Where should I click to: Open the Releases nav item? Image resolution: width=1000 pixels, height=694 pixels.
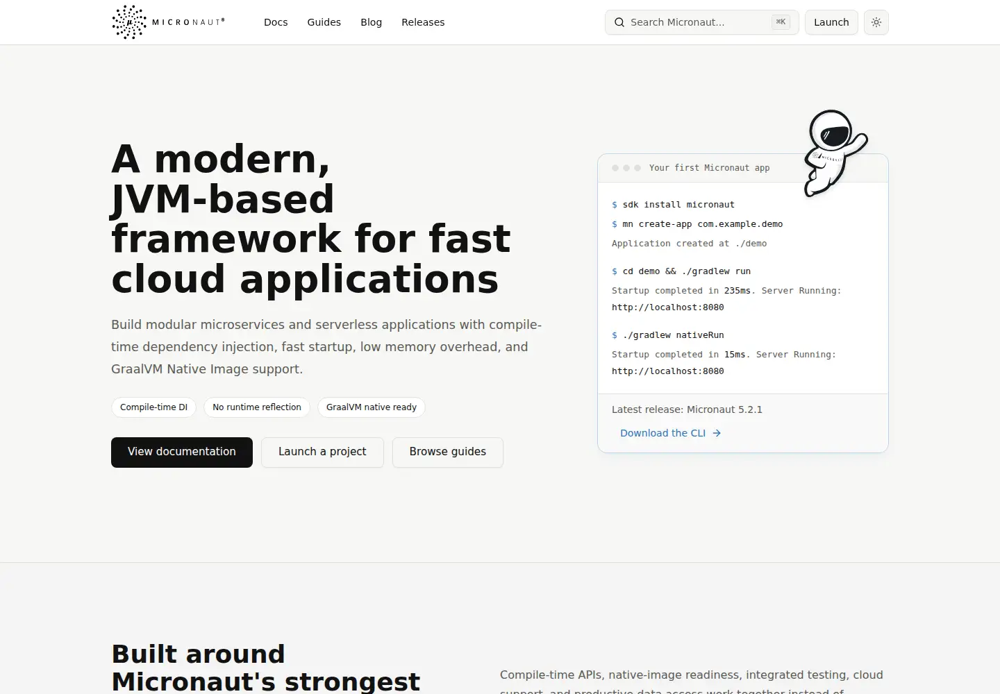pos(423,22)
